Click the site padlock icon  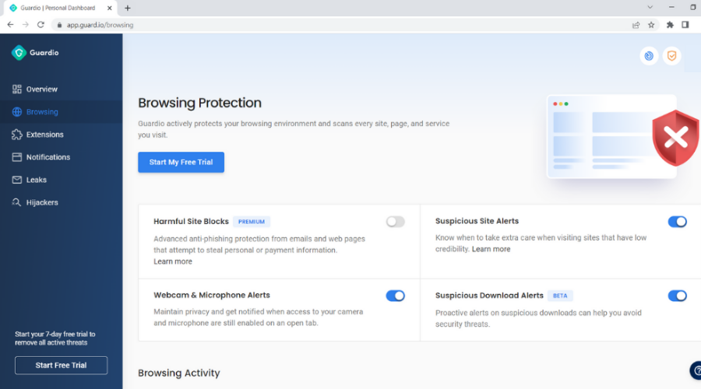click(x=59, y=25)
